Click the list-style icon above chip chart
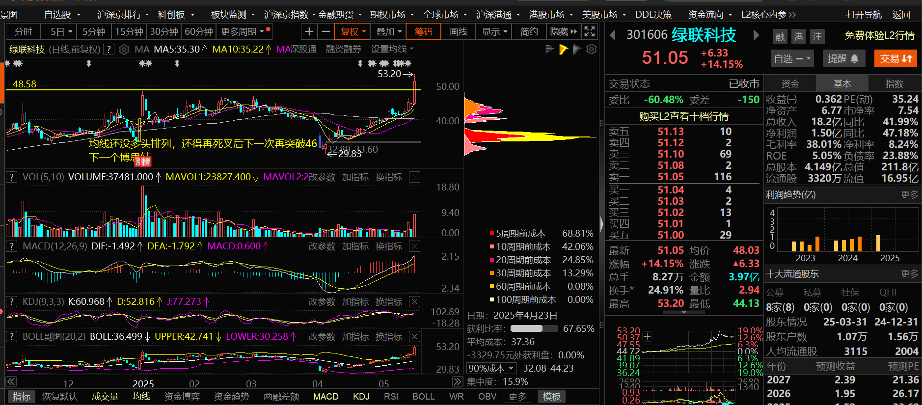This screenshot has height=405, width=922. [549, 49]
